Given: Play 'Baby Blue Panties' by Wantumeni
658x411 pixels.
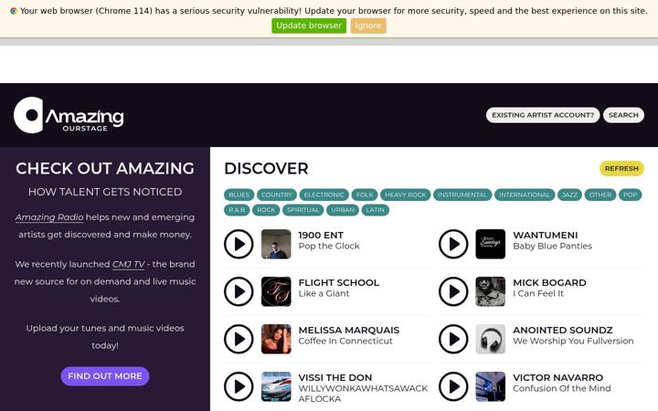Looking at the screenshot, I should tap(453, 244).
